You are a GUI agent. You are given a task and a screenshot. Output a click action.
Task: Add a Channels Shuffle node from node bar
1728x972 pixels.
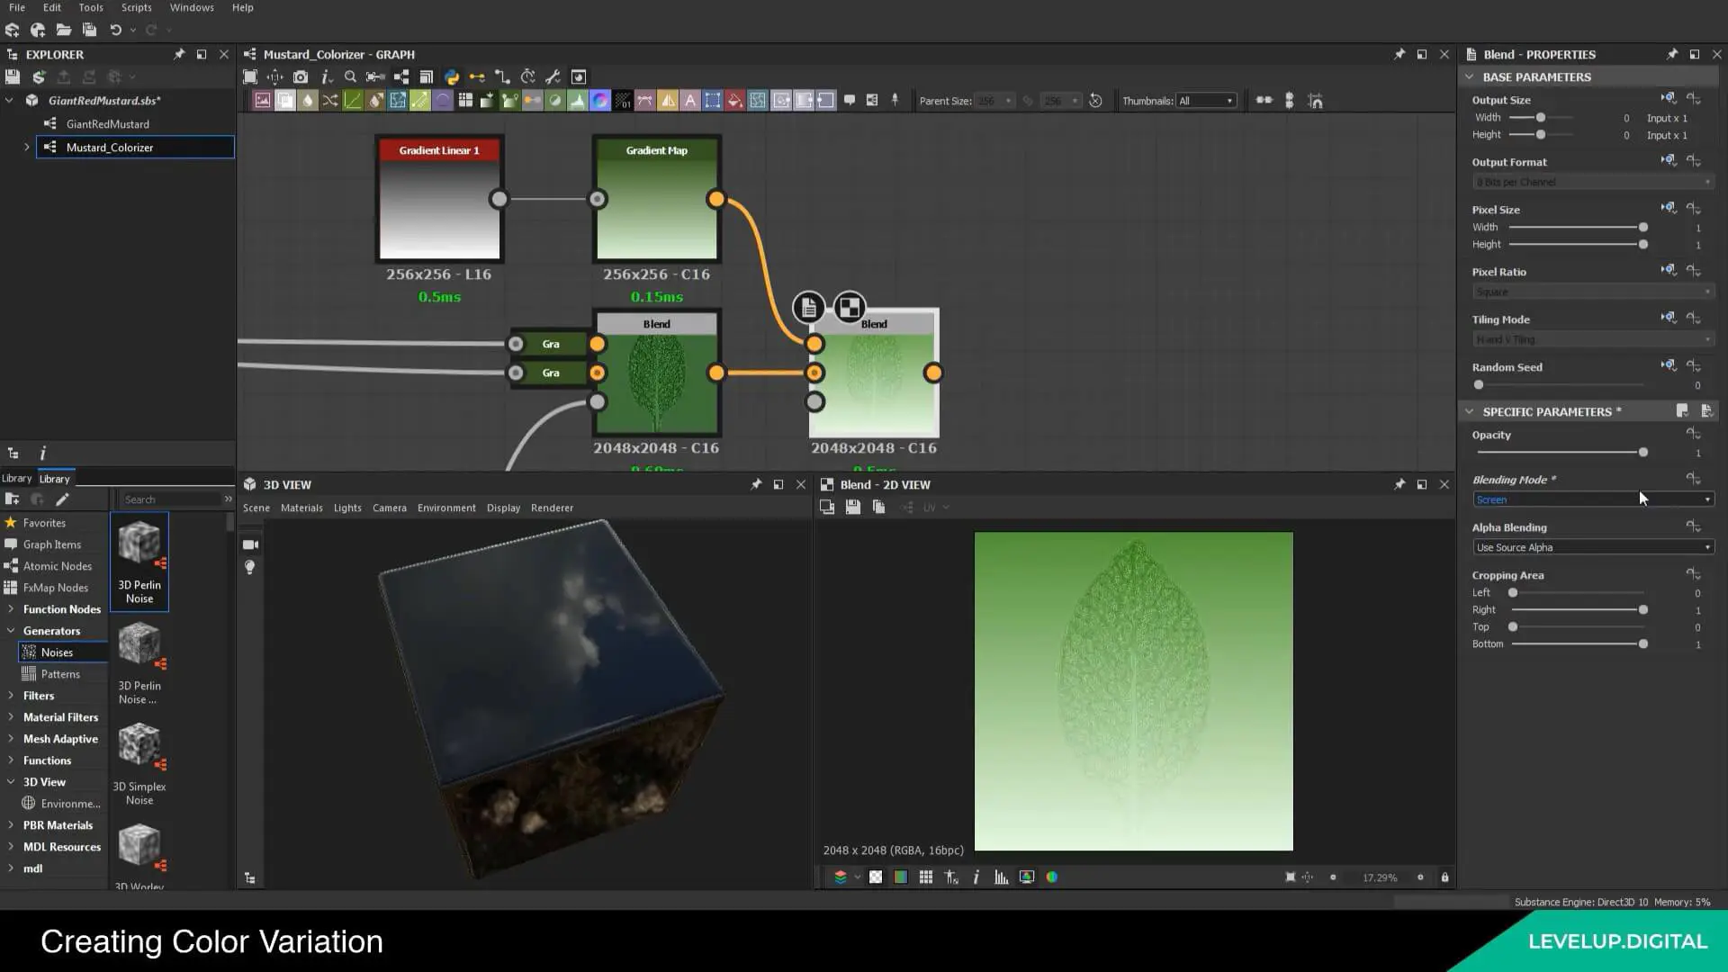330,101
